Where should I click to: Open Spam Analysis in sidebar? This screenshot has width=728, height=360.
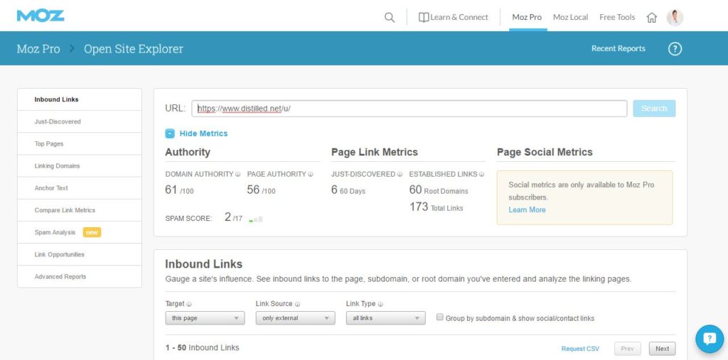coord(80,232)
